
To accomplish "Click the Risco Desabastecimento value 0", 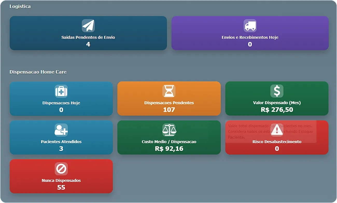I will (x=277, y=149).
